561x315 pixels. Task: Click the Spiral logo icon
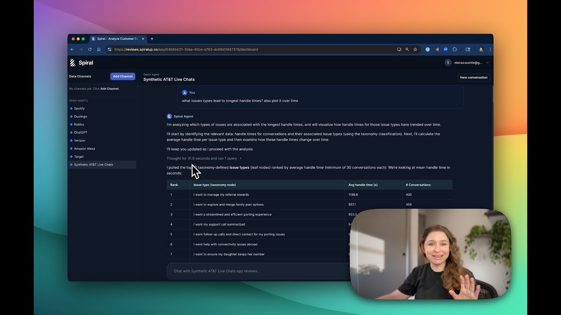coord(73,63)
